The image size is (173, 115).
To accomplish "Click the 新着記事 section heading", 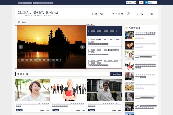I will 22,74.
